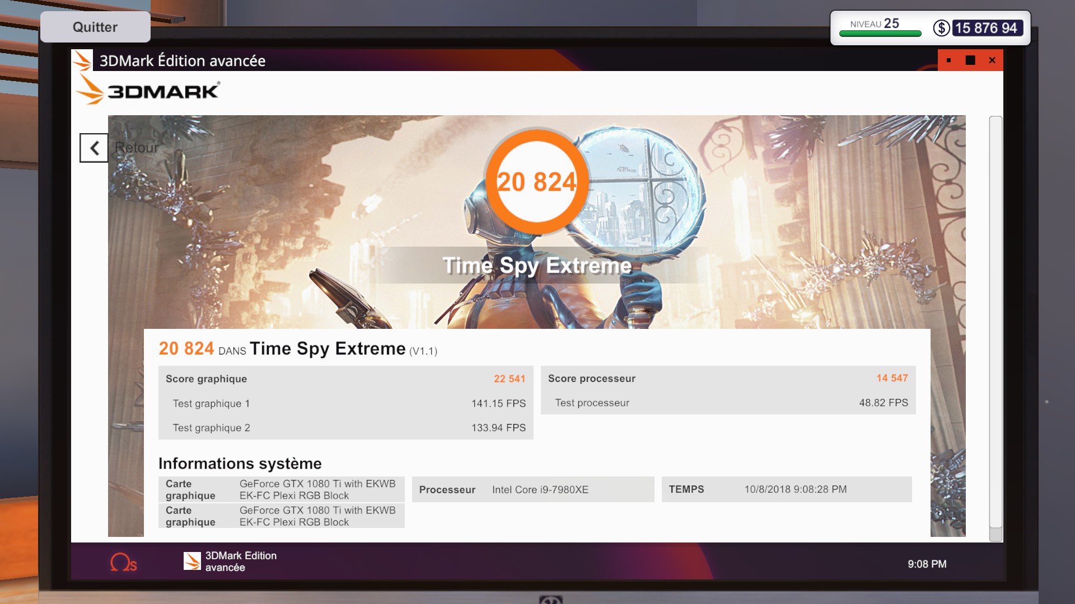Click the 3DMark logo in header
Screen dimensions: 1075x604
pyautogui.click(x=148, y=91)
